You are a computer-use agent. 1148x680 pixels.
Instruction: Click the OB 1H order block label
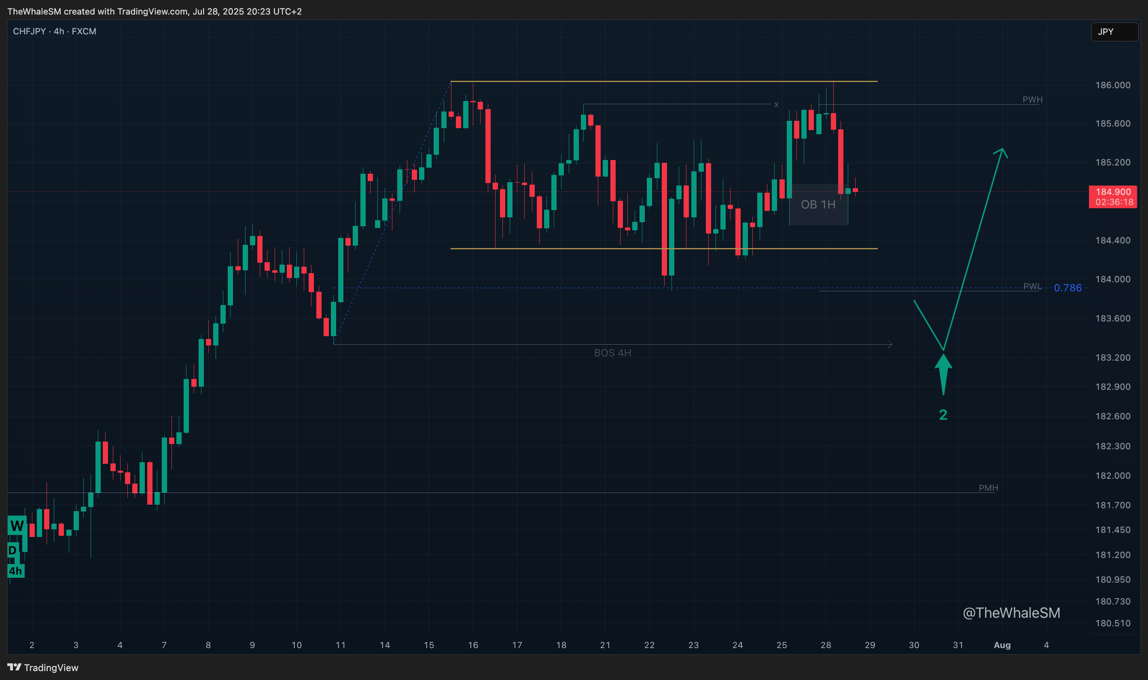(818, 204)
